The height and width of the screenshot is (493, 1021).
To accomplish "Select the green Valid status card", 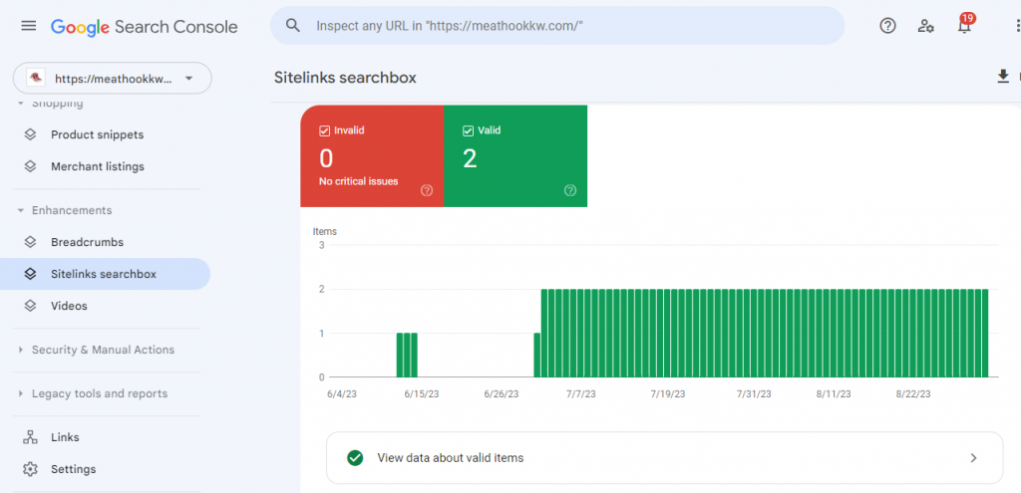I will [515, 156].
